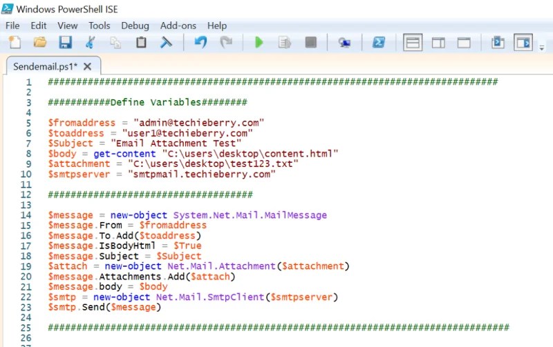The image size is (553, 347).
Task: Click the PowerShell ISE title bar icon
Action: 8,9
